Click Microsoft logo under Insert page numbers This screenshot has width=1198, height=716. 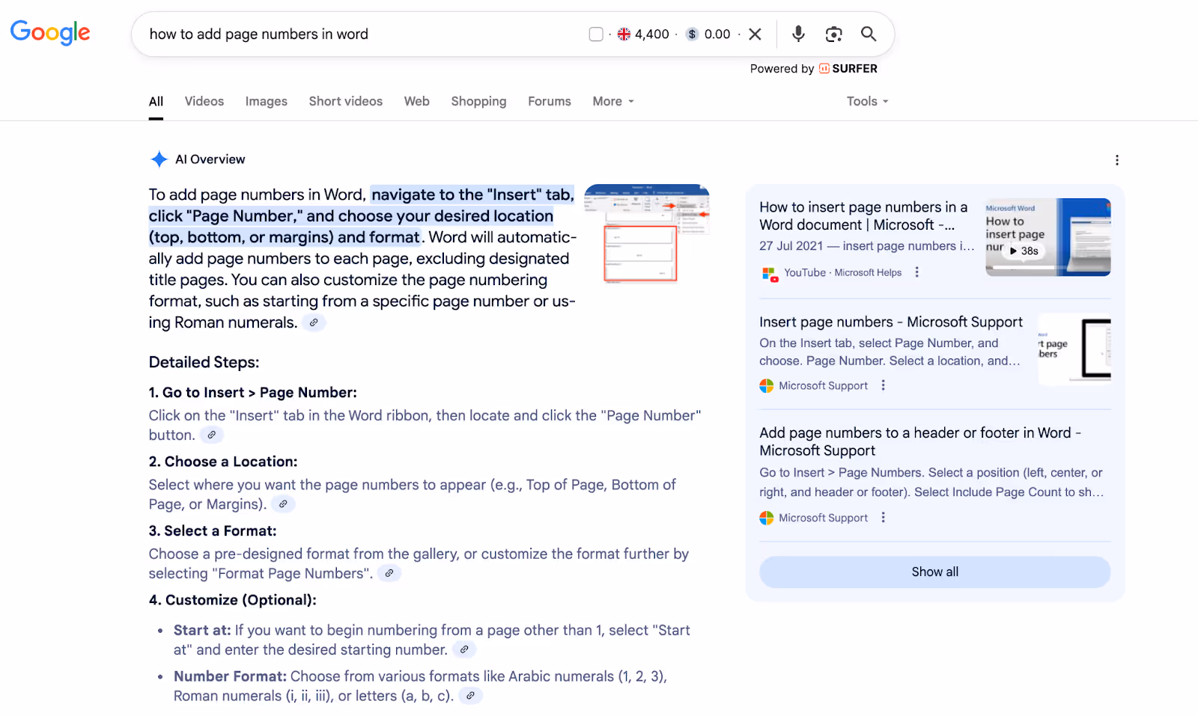767,386
